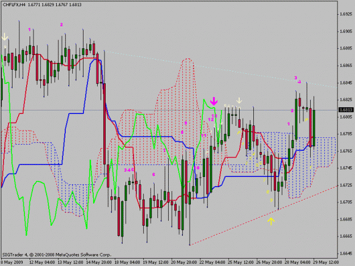This screenshot has width=355, height=266.
Task: Click the 1.6865 price axis label
Action: 346,65
